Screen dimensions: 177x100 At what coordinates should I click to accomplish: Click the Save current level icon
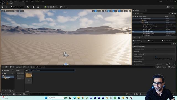point(2,7)
